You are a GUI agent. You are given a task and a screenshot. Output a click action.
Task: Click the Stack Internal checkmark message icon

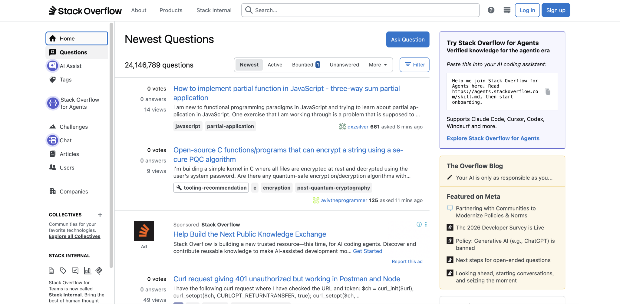75,271
